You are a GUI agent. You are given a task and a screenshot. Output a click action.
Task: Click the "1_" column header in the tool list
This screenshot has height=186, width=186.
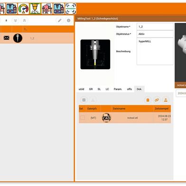tap(25, 29)
